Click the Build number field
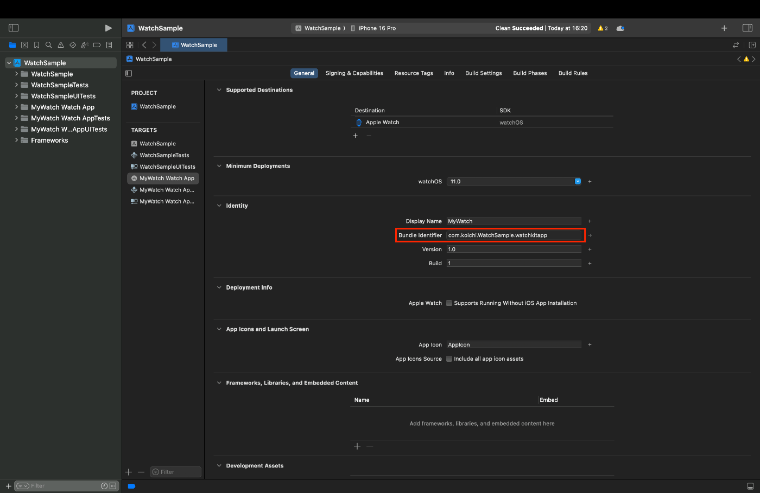 pyautogui.click(x=514, y=264)
